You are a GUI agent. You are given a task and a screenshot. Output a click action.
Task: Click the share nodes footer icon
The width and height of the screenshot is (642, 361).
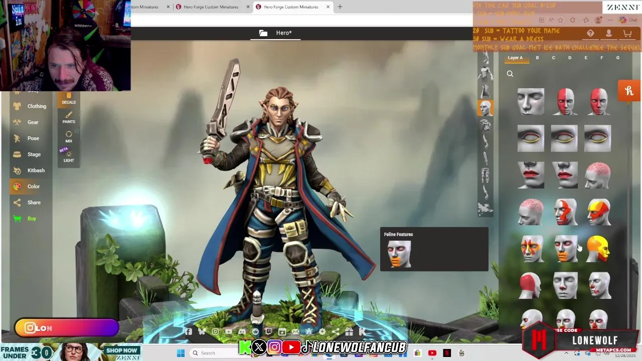[x=336, y=331]
